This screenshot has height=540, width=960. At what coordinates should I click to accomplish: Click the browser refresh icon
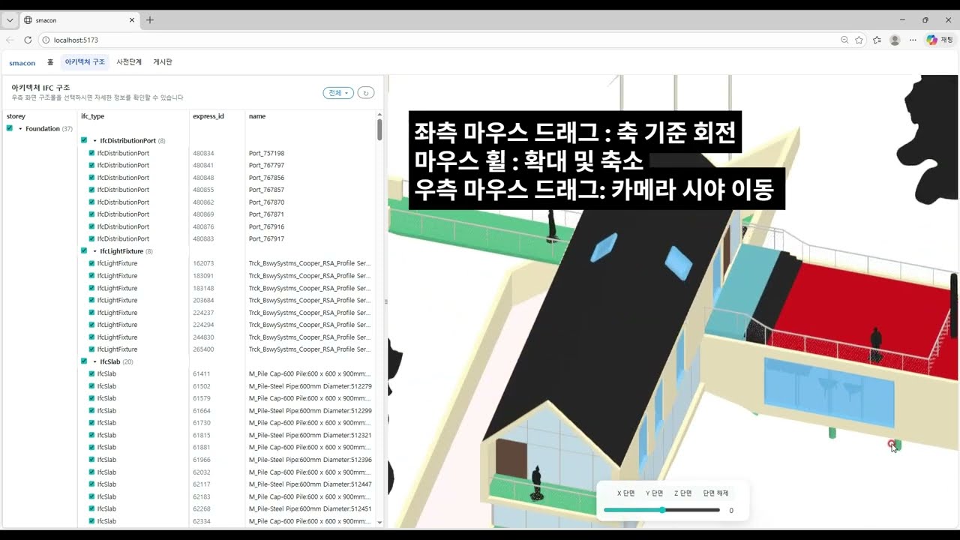click(x=28, y=40)
